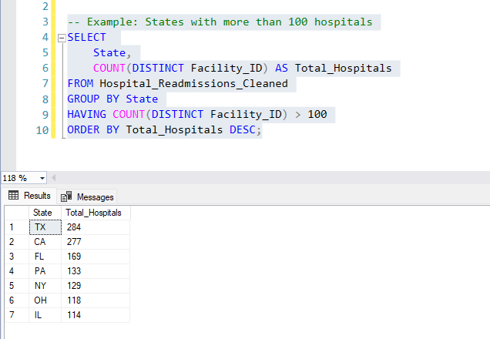
Task: Click the comment about States with hospitals
Action: 220,22
